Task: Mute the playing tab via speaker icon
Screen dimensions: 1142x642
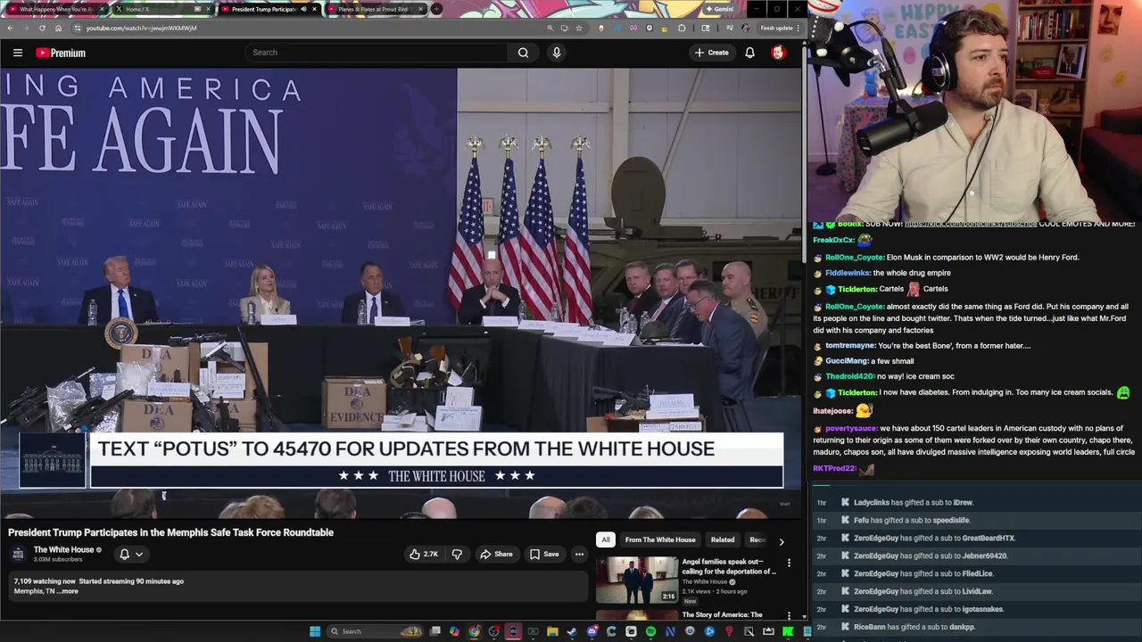Action: [x=303, y=9]
